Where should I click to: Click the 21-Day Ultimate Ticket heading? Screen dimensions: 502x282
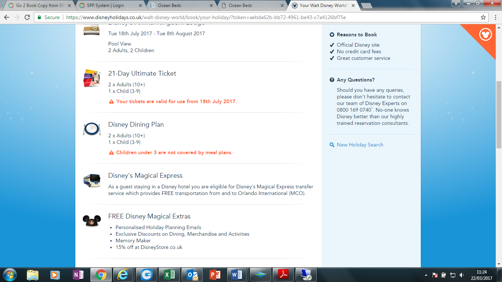coord(142,73)
